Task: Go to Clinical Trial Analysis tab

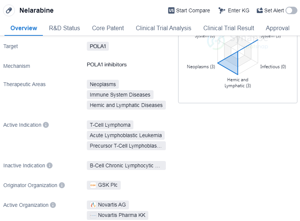Action: coord(164,28)
